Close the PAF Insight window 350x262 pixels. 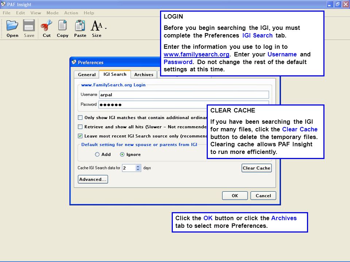(346, 4)
